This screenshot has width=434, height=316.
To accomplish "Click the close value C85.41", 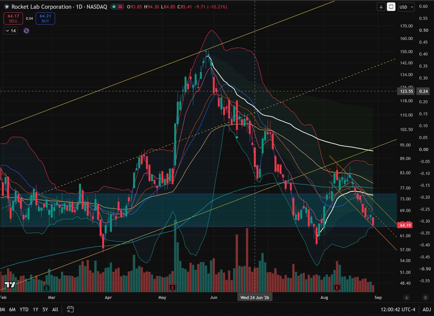I will [185, 7].
